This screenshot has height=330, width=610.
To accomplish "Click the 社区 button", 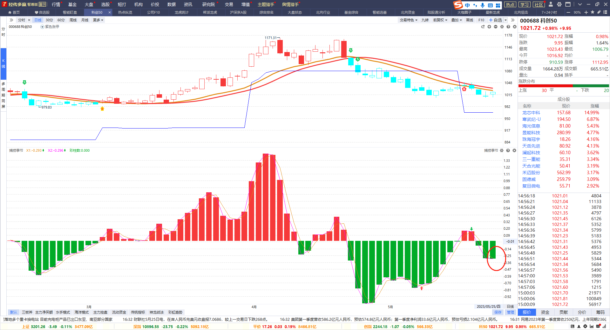I will point(539,4).
